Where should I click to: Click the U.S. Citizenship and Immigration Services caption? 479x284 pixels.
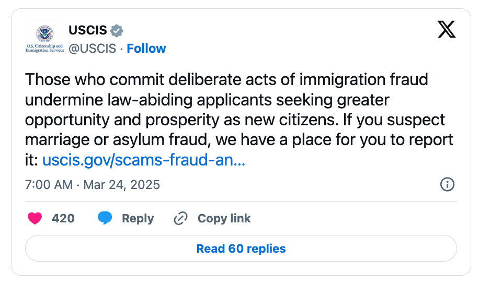44,48
